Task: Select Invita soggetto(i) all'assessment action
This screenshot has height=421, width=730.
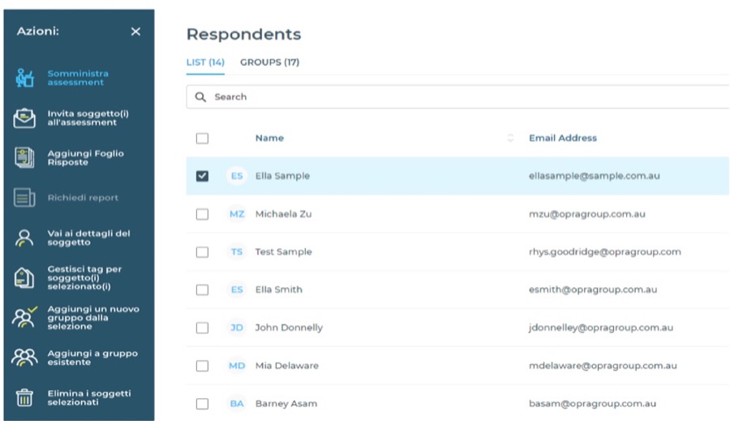Action: 88,118
